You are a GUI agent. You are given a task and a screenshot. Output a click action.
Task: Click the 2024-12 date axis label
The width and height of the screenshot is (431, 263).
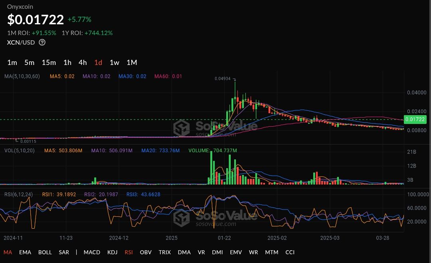click(119, 238)
